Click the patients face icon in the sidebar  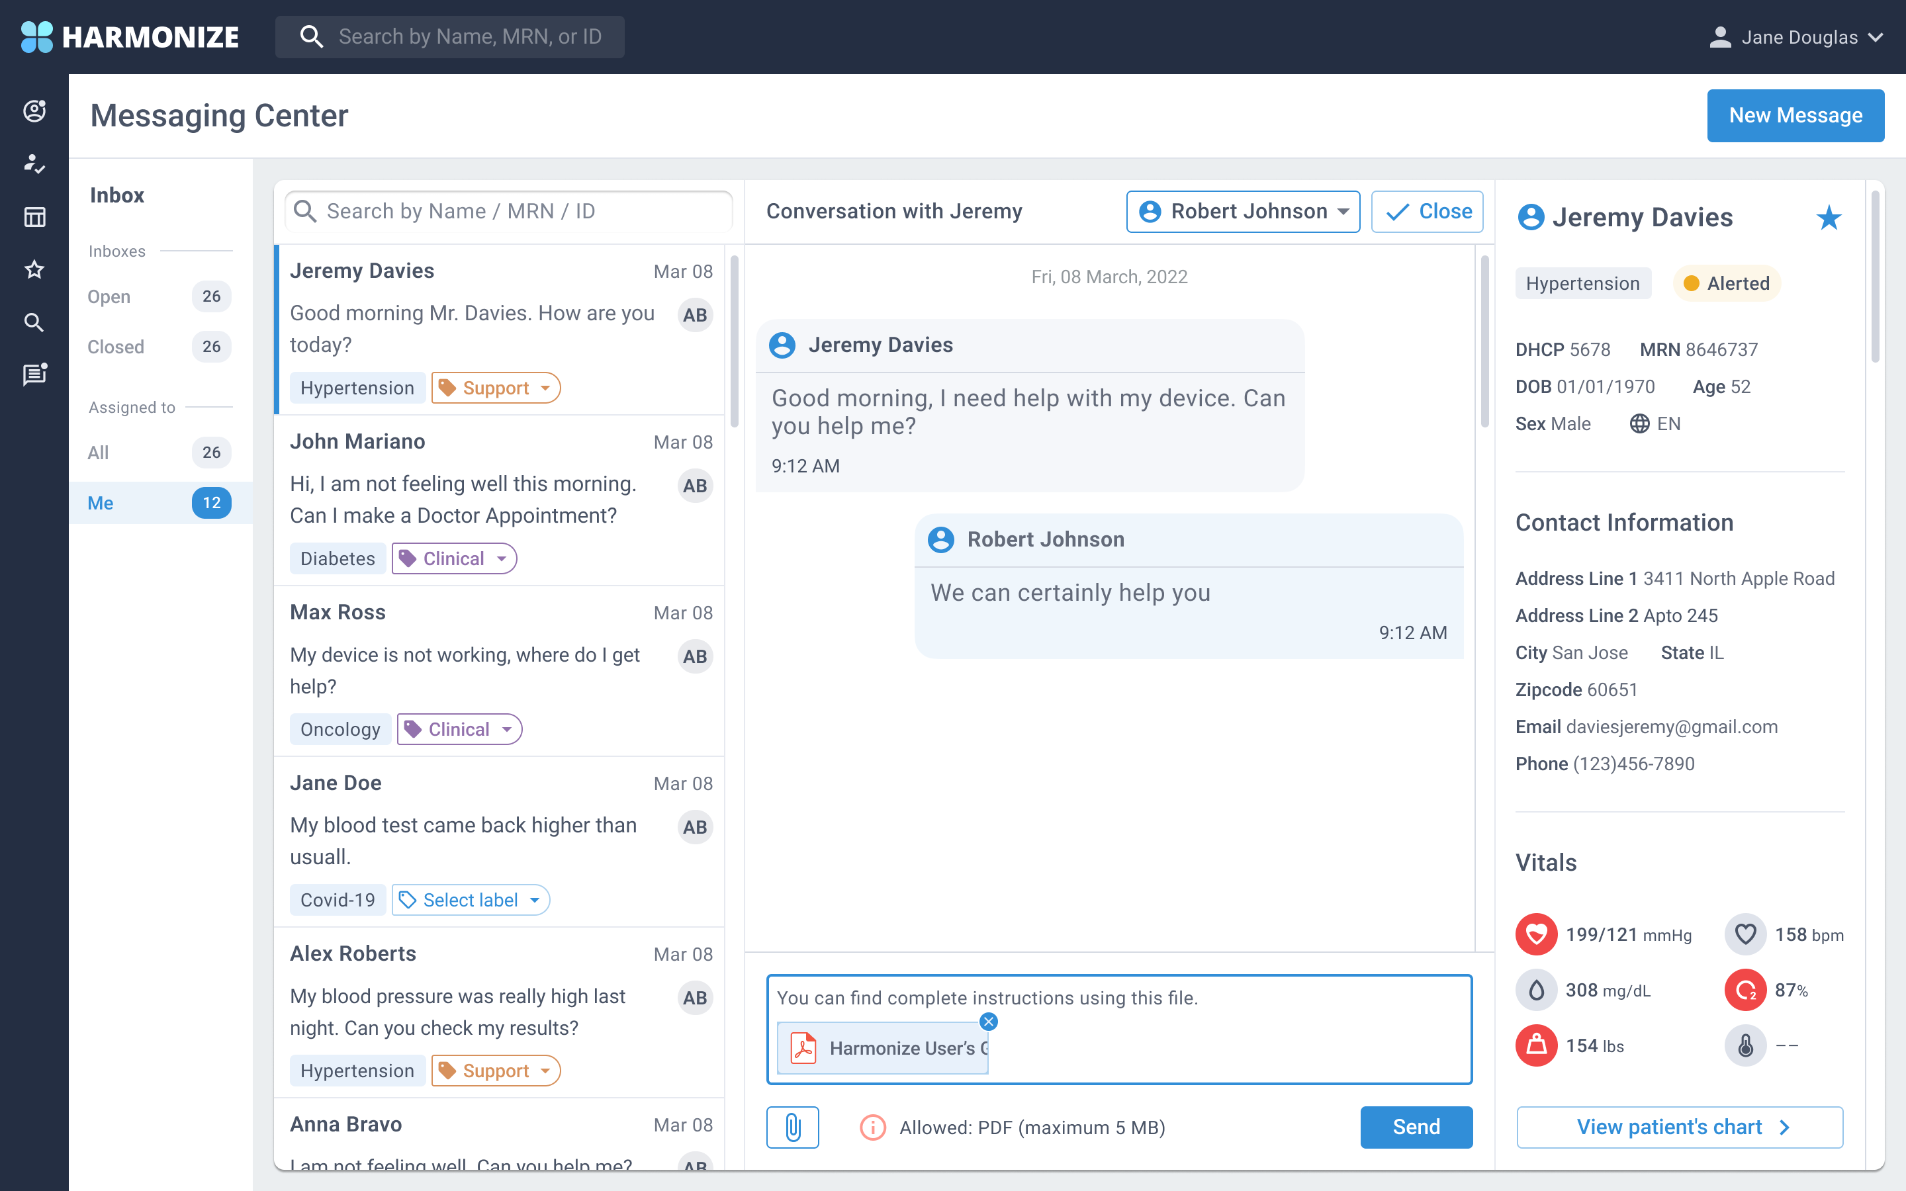[x=34, y=111]
